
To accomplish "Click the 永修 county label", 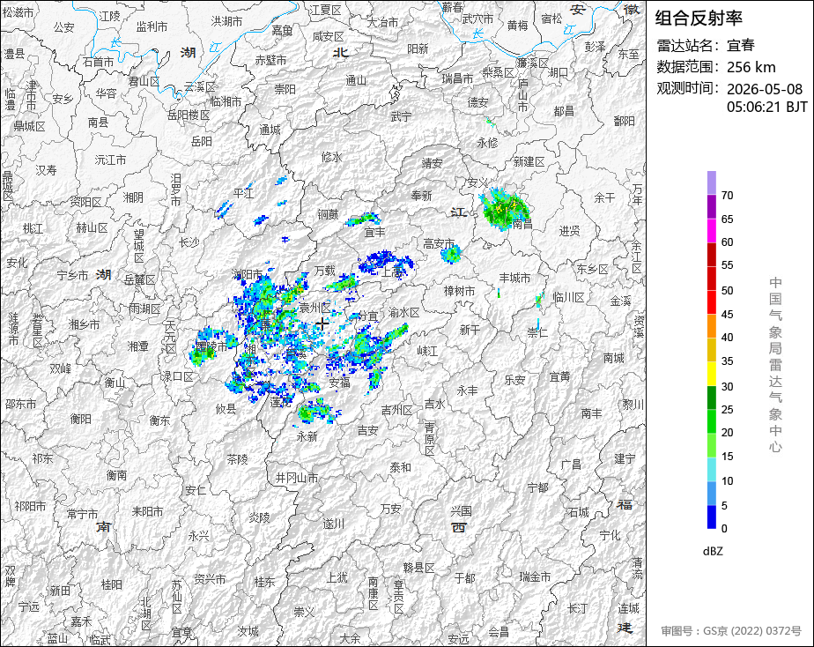I will click(x=487, y=142).
